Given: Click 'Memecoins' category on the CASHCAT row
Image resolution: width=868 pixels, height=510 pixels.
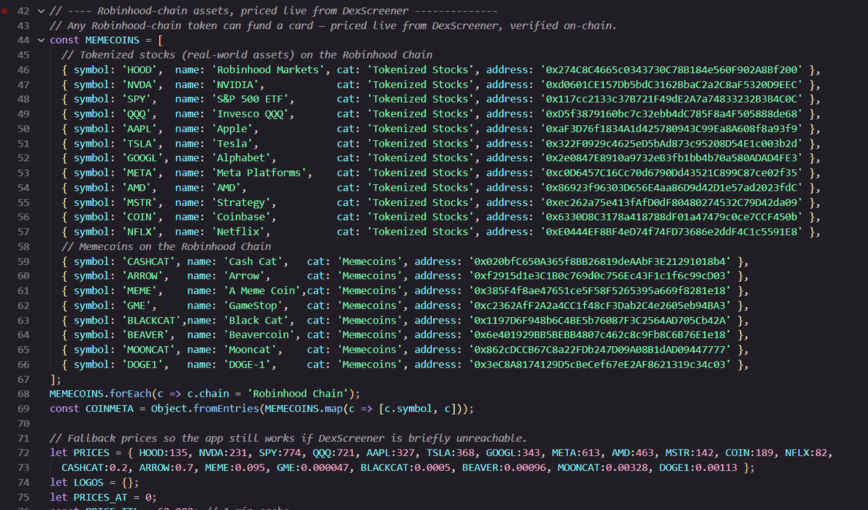Looking at the screenshot, I should tap(370, 262).
